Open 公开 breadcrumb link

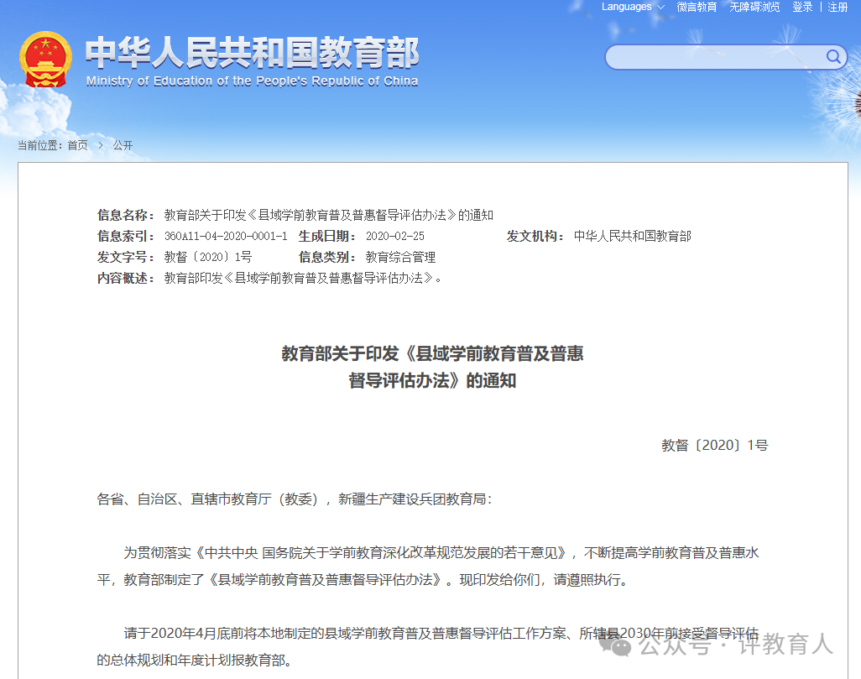pos(123,145)
